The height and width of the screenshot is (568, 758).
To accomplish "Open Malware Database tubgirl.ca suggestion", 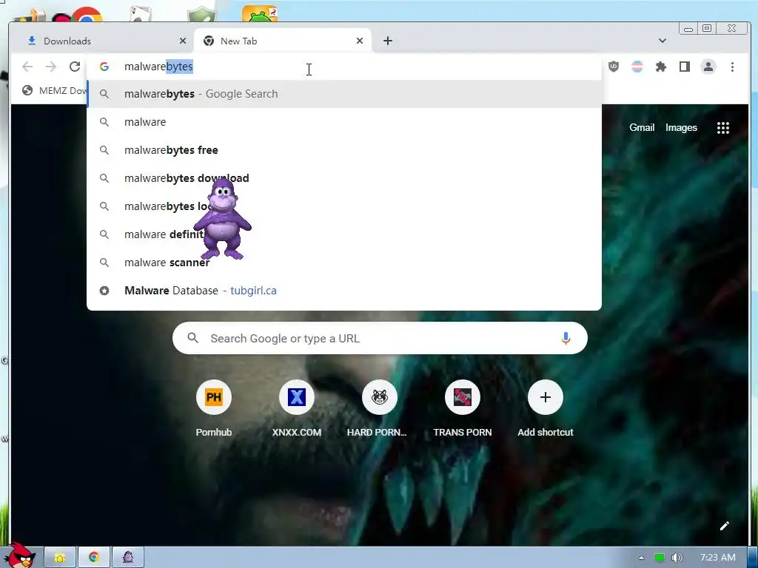I will (x=344, y=290).
